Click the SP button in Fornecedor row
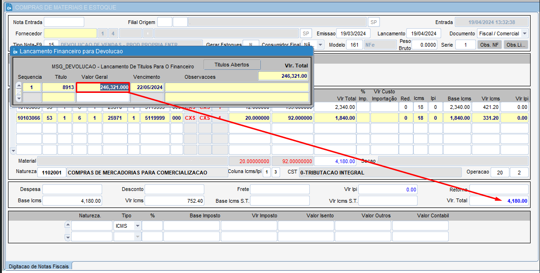 306,33
